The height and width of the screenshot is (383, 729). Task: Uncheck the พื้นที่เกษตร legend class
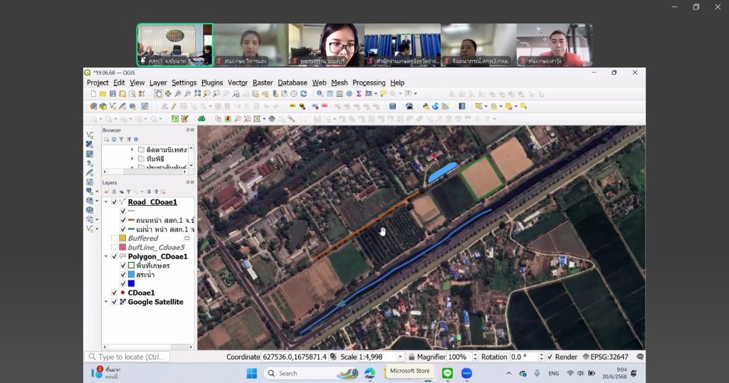click(123, 266)
